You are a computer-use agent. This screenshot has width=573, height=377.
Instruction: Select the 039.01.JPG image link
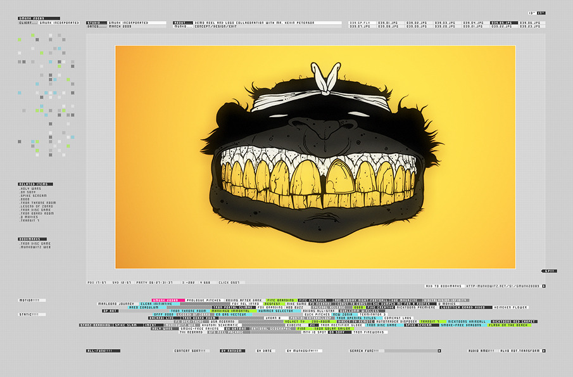coord(391,23)
